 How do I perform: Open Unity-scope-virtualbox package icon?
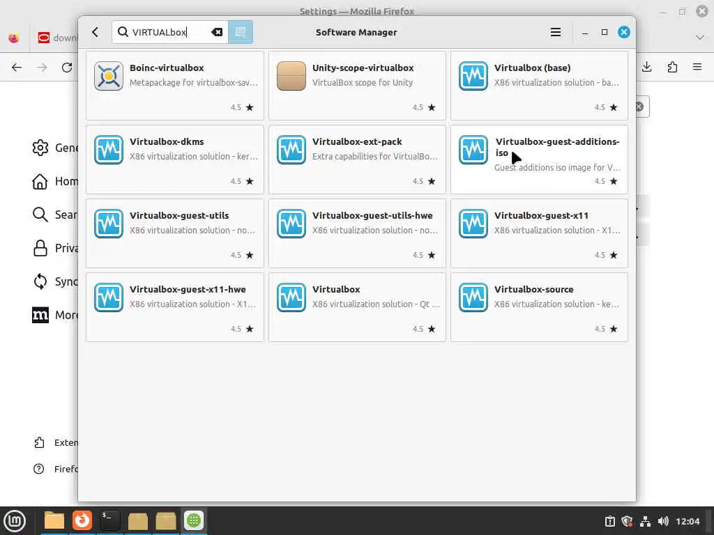291,76
